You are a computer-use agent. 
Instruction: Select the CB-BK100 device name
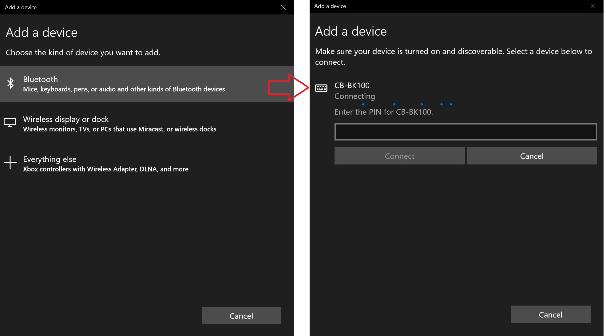coord(352,85)
